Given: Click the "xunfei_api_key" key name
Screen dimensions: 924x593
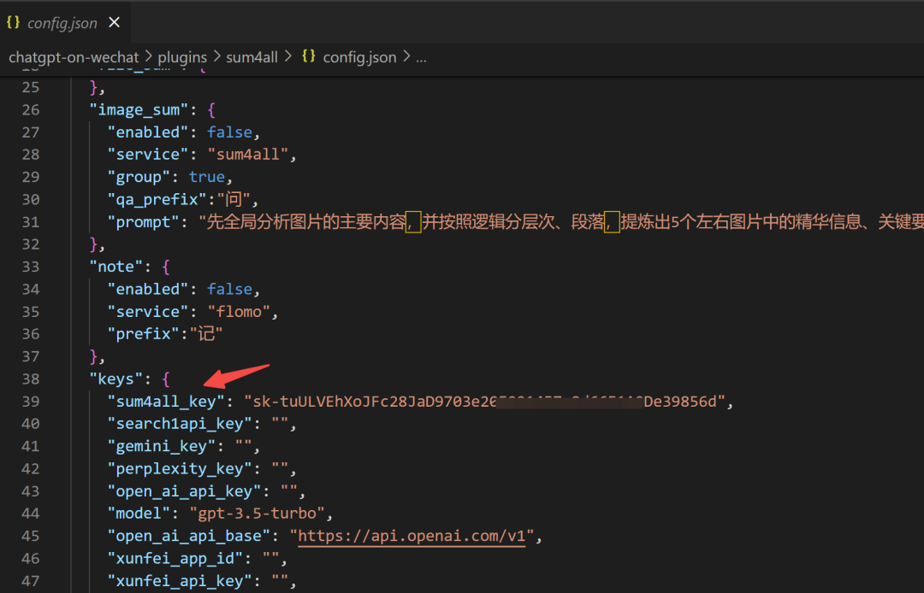Looking at the screenshot, I should click(180, 581).
